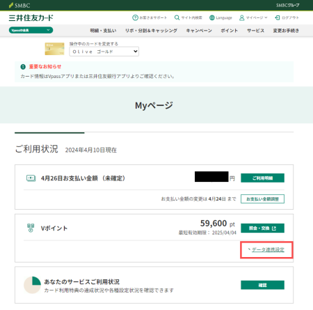Click the ログアウト exit icon
The width and height of the screenshot is (313, 310).
[x=278, y=17]
